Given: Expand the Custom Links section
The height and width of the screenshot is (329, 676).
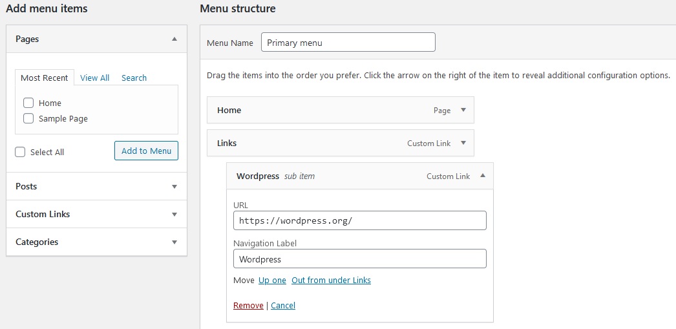Looking at the screenshot, I should (x=174, y=214).
